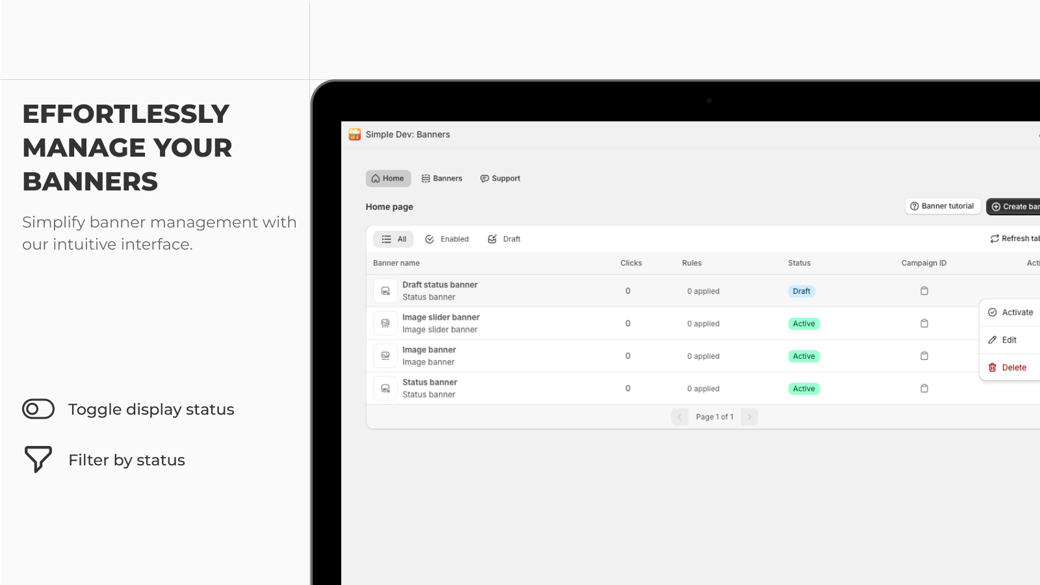Copy Campaign ID of Image banner row
Screen dimensions: 1040x585
pos(924,356)
